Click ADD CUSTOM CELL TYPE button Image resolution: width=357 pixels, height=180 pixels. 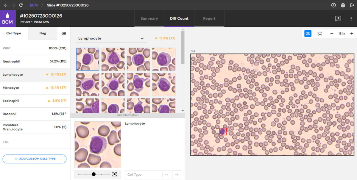34,159
